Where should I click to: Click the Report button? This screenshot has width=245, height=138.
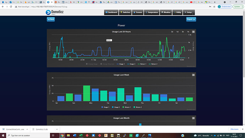191,20
